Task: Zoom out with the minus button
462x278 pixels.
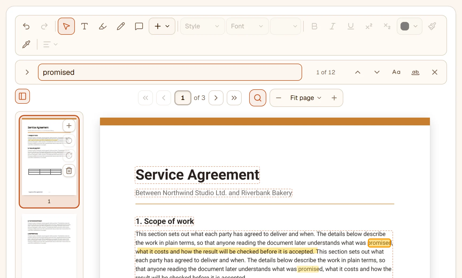Action: (279, 98)
